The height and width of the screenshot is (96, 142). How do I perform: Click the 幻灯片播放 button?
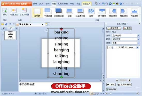tap(124, 84)
